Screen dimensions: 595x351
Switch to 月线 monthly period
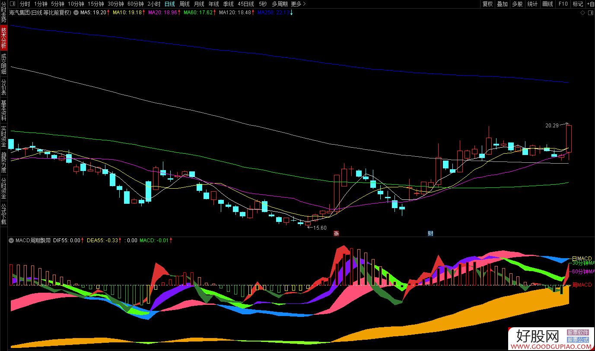pyautogui.click(x=199, y=4)
